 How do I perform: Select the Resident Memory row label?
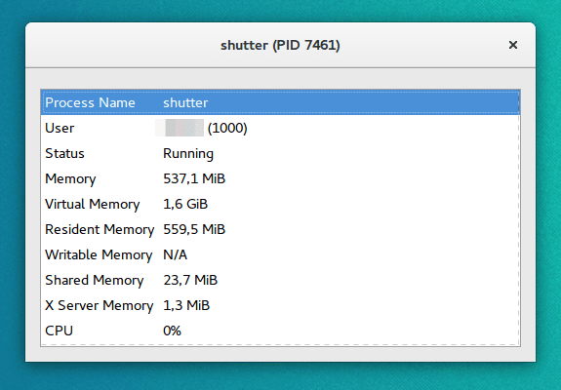coord(100,230)
